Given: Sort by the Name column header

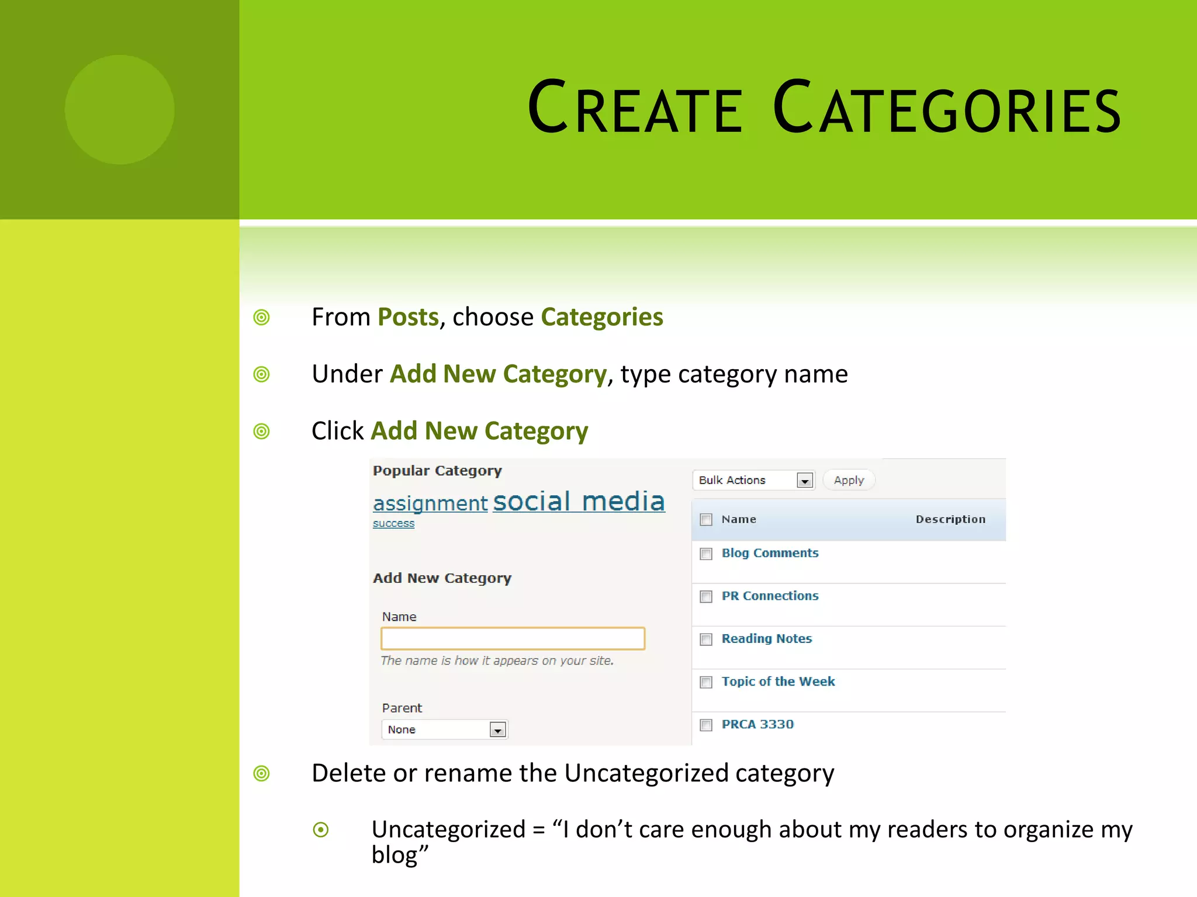Looking at the screenshot, I should click(739, 519).
